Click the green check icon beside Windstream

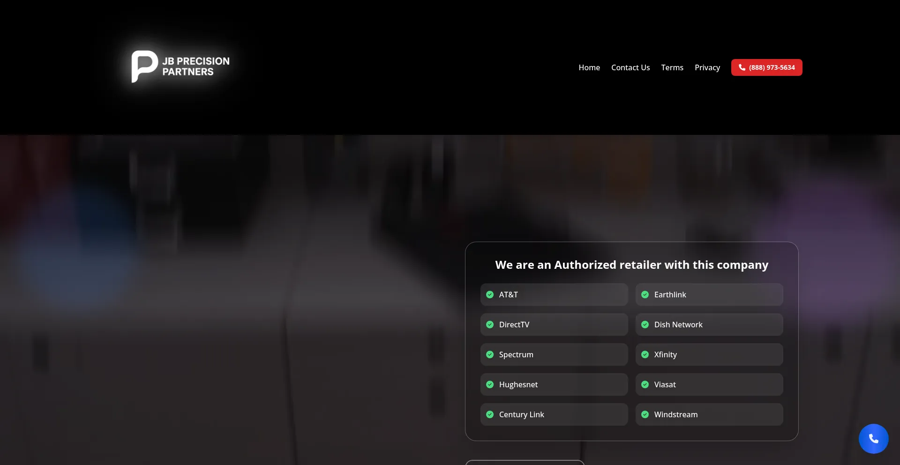click(645, 414)
